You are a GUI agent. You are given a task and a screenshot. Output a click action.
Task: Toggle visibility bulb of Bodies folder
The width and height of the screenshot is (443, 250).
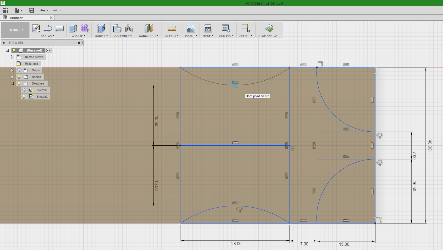[x=19, y=77]
